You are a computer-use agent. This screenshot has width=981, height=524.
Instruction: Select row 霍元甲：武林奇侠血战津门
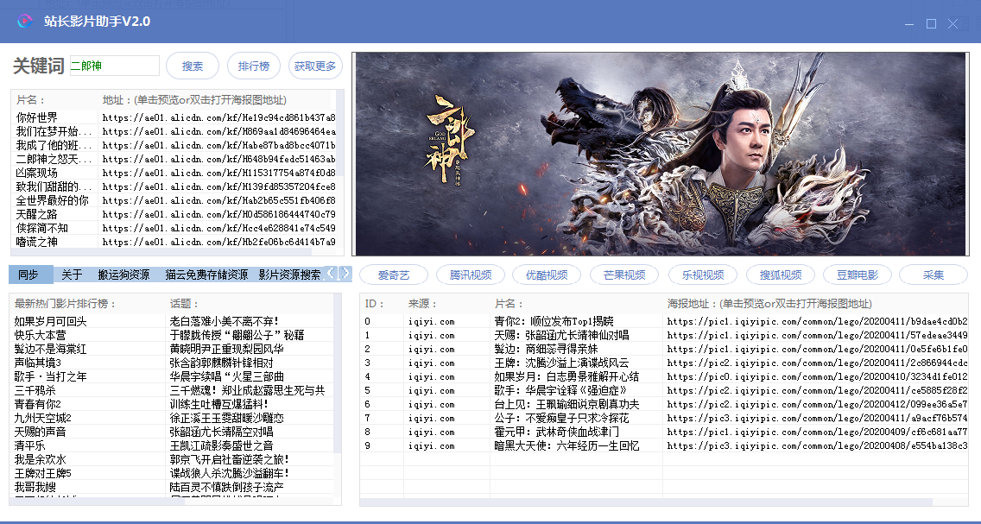(x=664, y=432)
